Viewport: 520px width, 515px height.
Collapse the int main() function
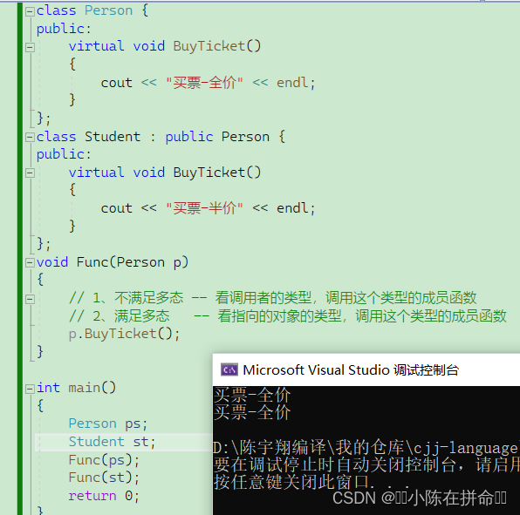(30, 389)
